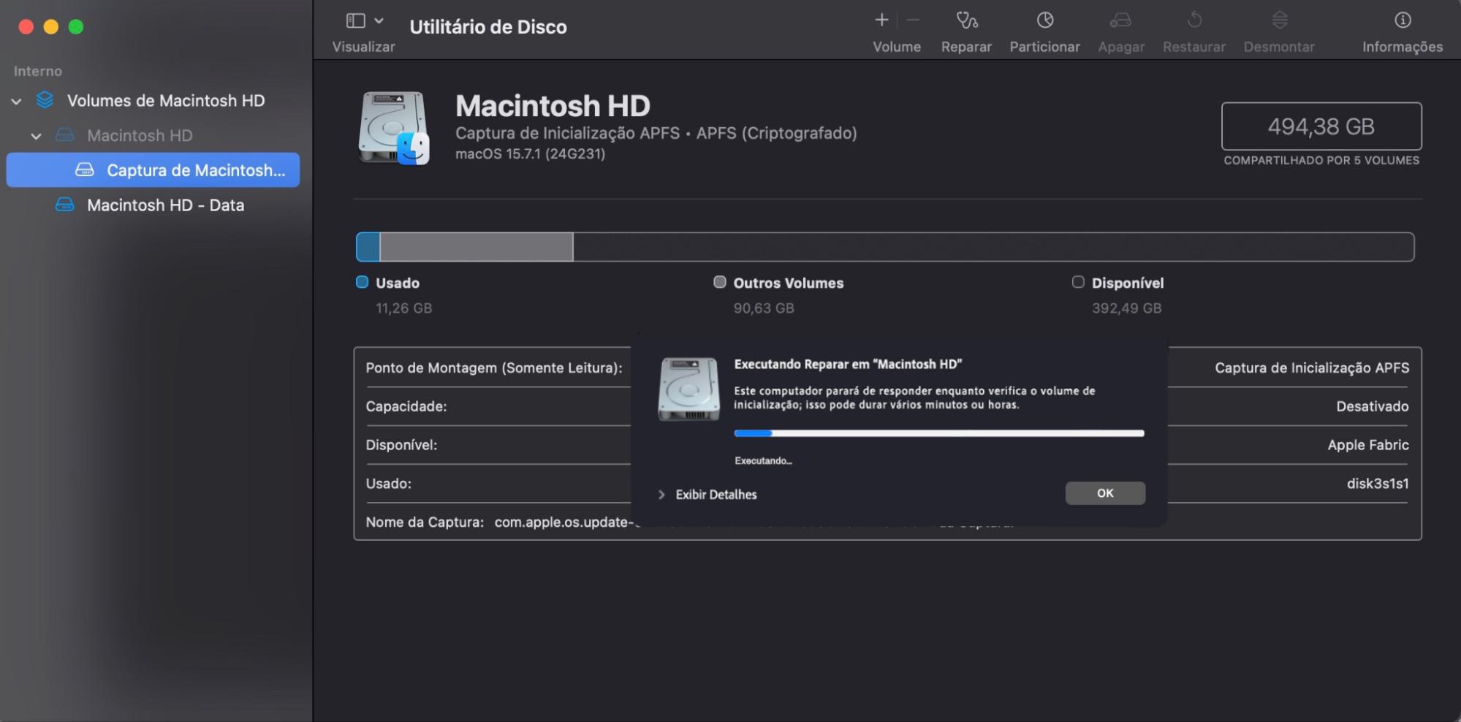Click the Apagar erase disk icon
The image size is (1461, 722).
1120,20
